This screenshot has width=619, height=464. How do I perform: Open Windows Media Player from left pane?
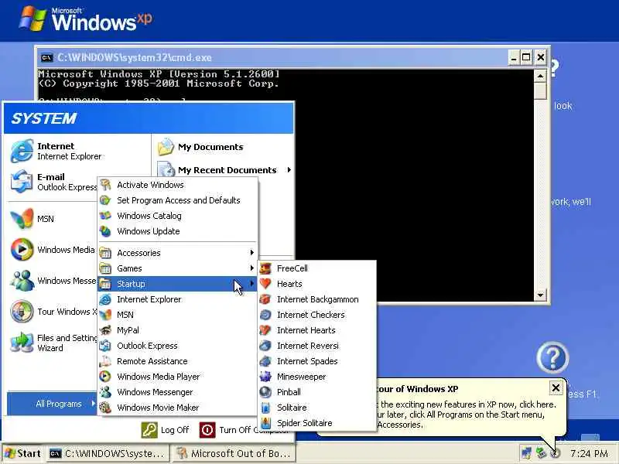(53, 250)
